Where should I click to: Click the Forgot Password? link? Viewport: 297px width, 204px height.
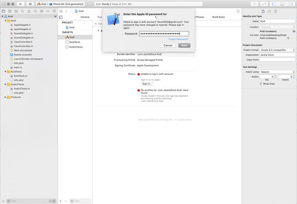point(178,39)
